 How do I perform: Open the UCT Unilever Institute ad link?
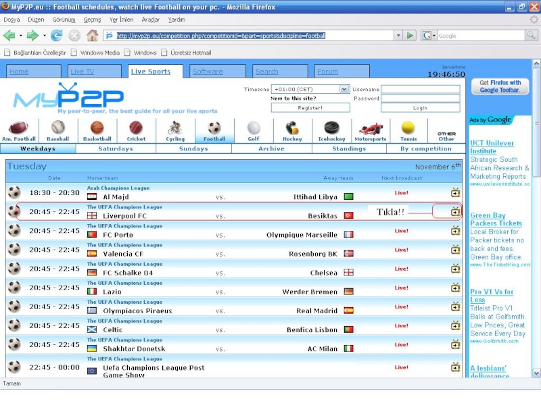point(492,147)
